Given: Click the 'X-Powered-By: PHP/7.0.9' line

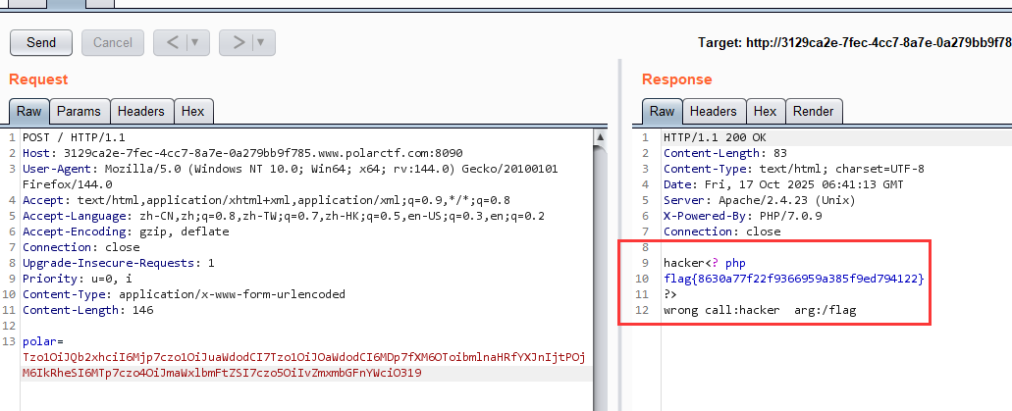Looking at the screenshot, I should click(742, 216).
